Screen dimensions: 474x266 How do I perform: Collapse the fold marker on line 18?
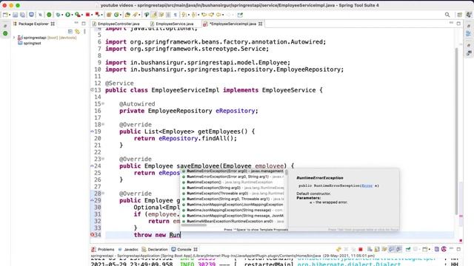point(103,124)
